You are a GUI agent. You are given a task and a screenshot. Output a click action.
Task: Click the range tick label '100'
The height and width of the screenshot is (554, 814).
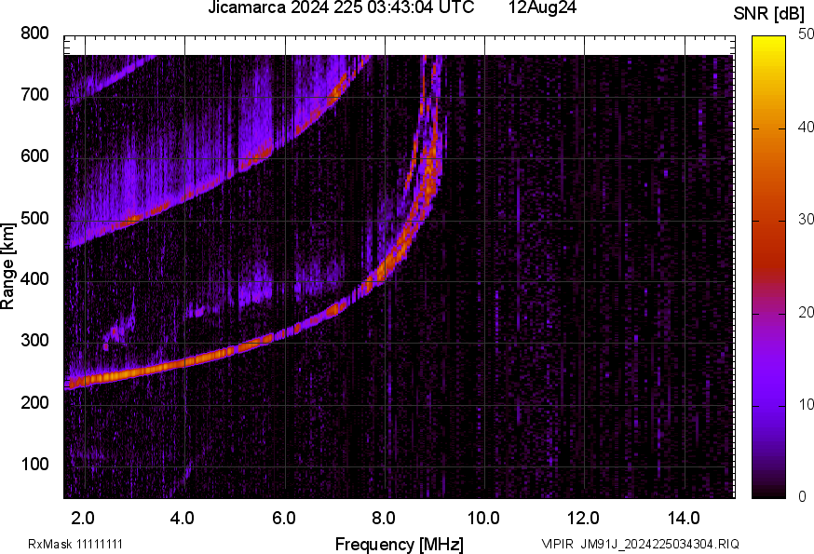[34, 464]
